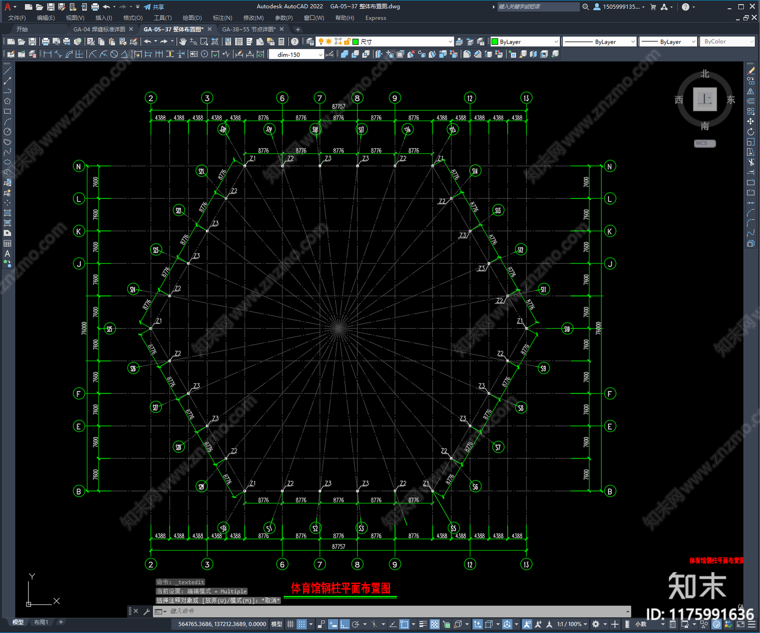This screenshot has height=633, width=760.
Task: Open the 标注(N) menu
Action: point(222,18)
